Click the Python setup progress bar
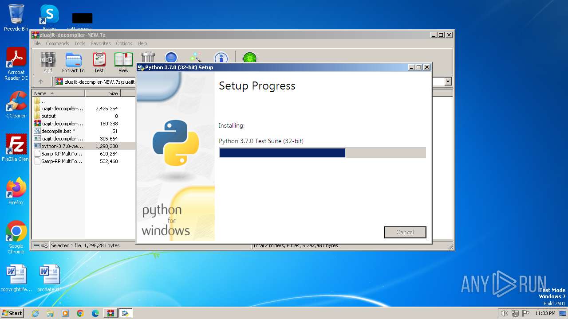 click(322, 153)
